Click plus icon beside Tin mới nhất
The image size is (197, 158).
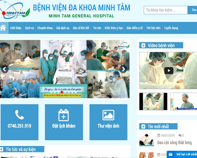click(143, 126)
